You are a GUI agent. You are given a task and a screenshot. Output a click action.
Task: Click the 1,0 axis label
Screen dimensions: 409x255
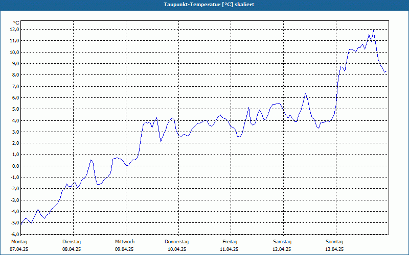15,155
